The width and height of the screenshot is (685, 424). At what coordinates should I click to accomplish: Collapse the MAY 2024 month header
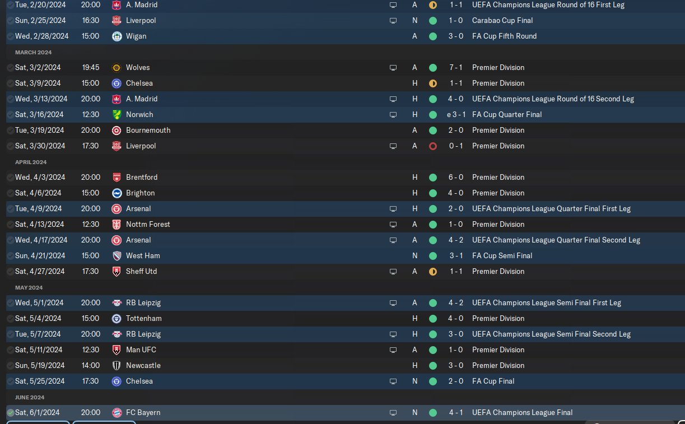[29, 287]
